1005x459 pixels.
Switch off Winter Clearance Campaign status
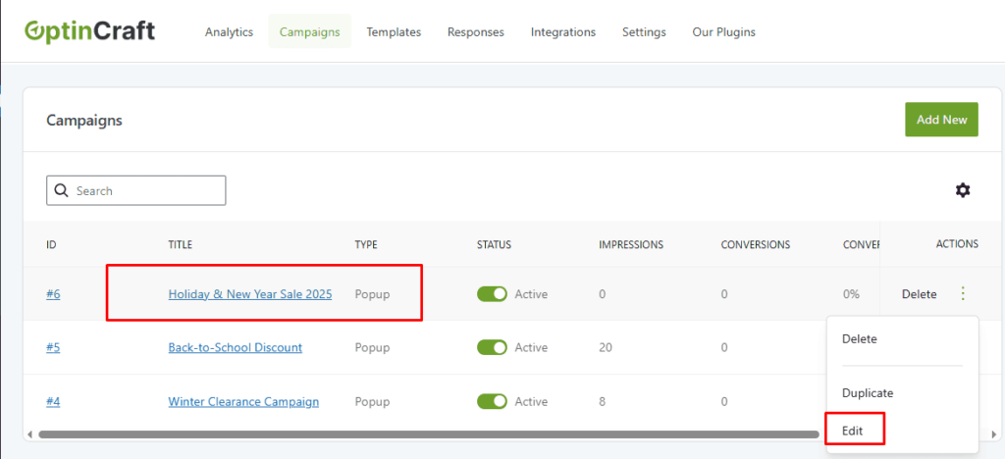[x=492, y=401]
